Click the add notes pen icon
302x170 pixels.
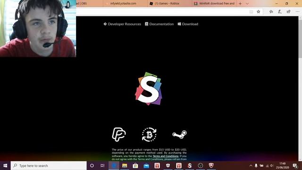(x=280, y=12)
